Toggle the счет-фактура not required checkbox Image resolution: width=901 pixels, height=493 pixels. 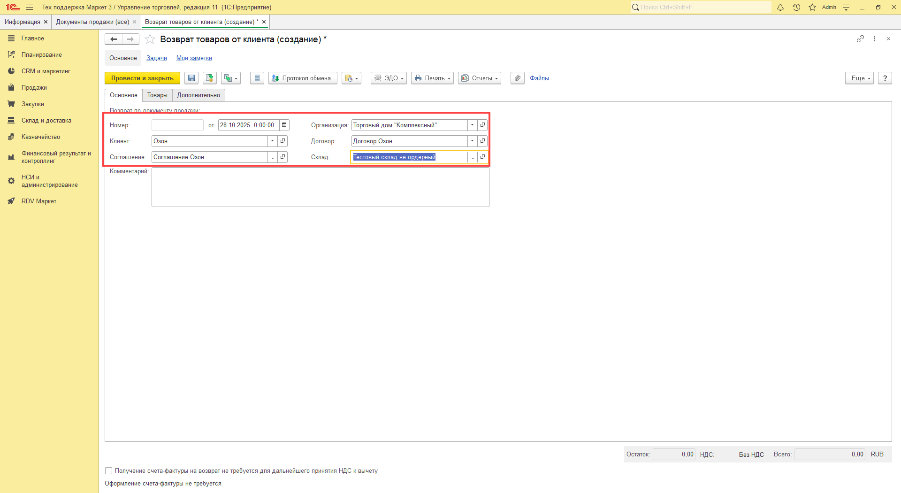(109, 471)
